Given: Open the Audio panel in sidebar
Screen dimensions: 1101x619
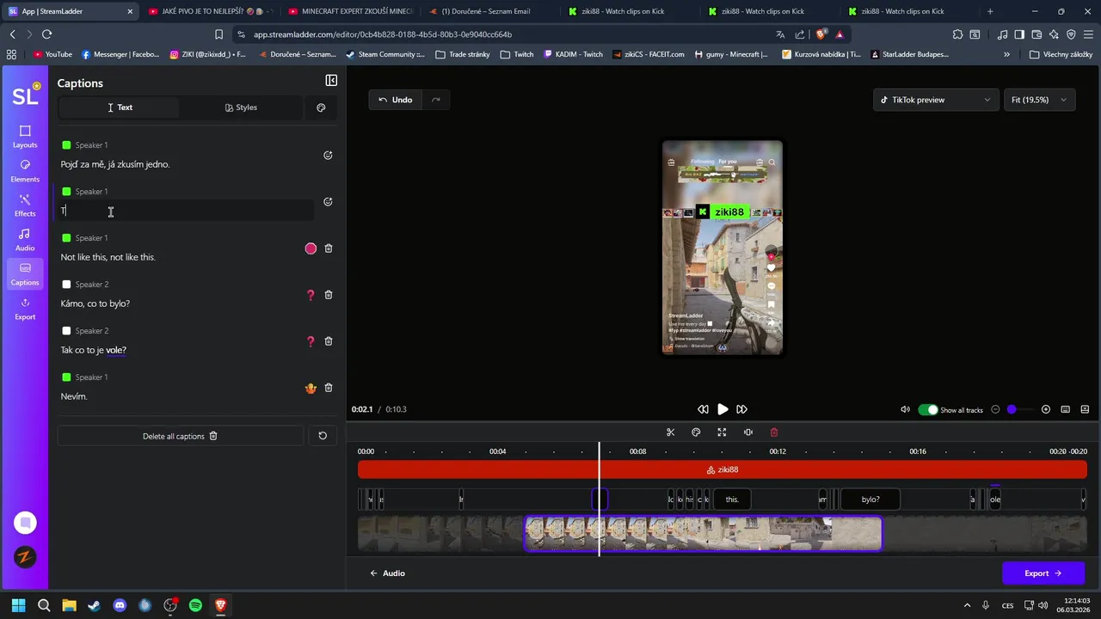Looking at the screenshot, I should click(x=25, y=240).
